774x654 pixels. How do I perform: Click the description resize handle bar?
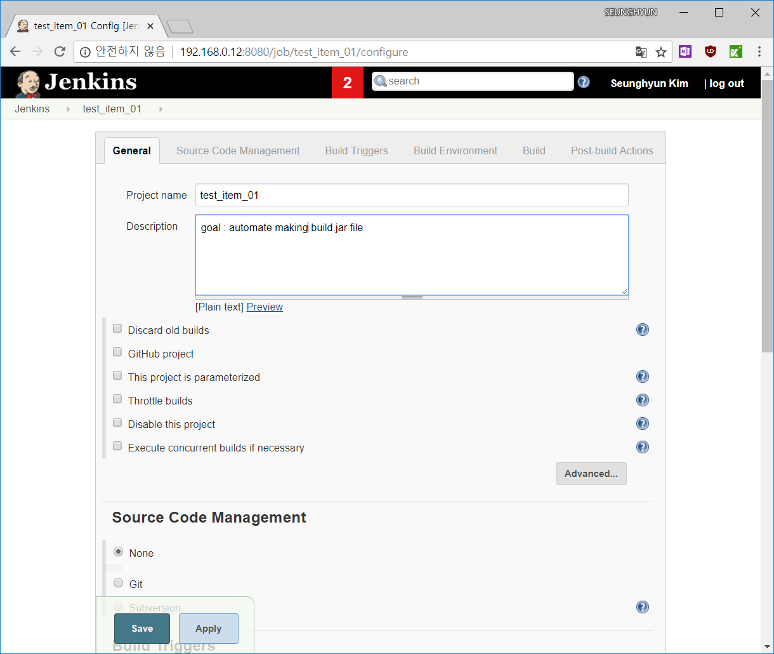[x=412, y=297]
